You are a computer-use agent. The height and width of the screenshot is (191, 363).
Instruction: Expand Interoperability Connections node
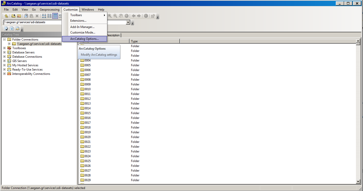[x=4, y=74]
